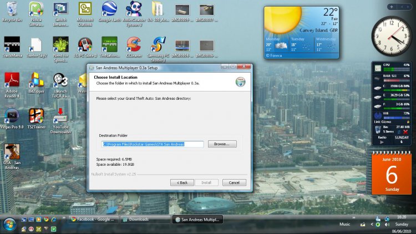The width and height of the screenshot is (416, 234).
Task: Open Adobe Reader 8 shortcut
Action: point(12,85)
